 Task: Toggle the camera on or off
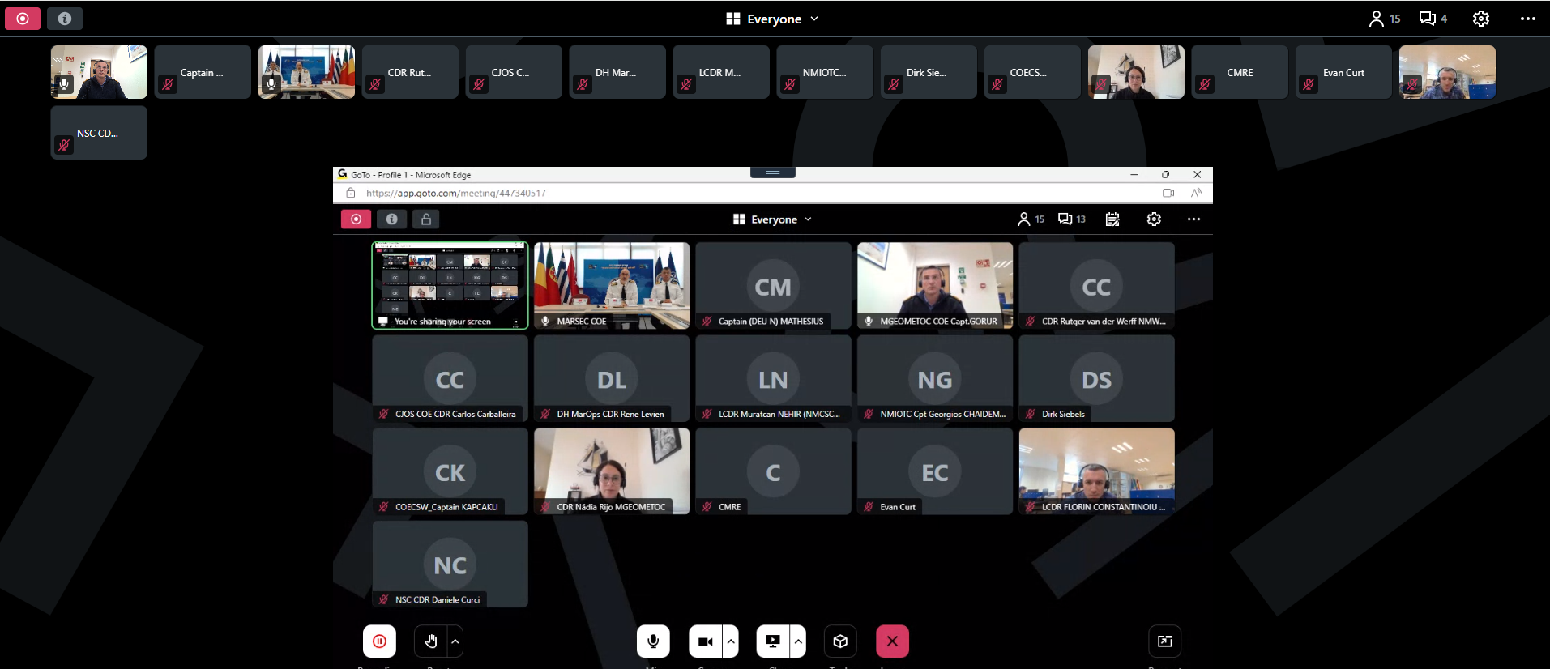tap(705, 641)
